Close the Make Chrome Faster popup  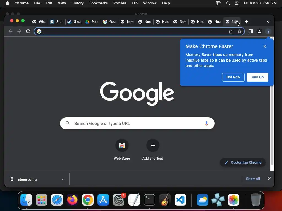(265, 46)
